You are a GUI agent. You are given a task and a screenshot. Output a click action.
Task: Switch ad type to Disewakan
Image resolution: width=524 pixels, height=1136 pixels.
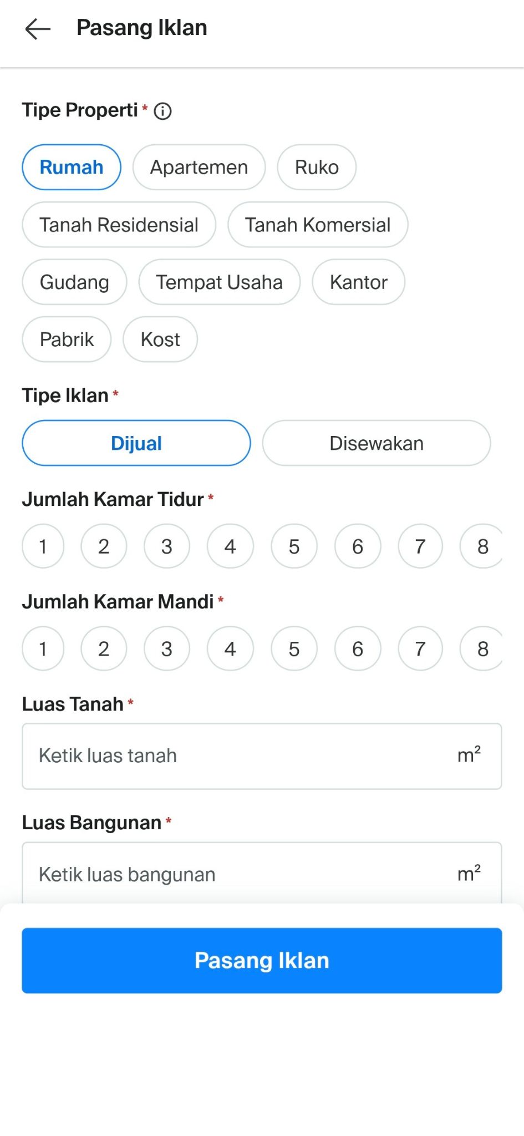376,443
